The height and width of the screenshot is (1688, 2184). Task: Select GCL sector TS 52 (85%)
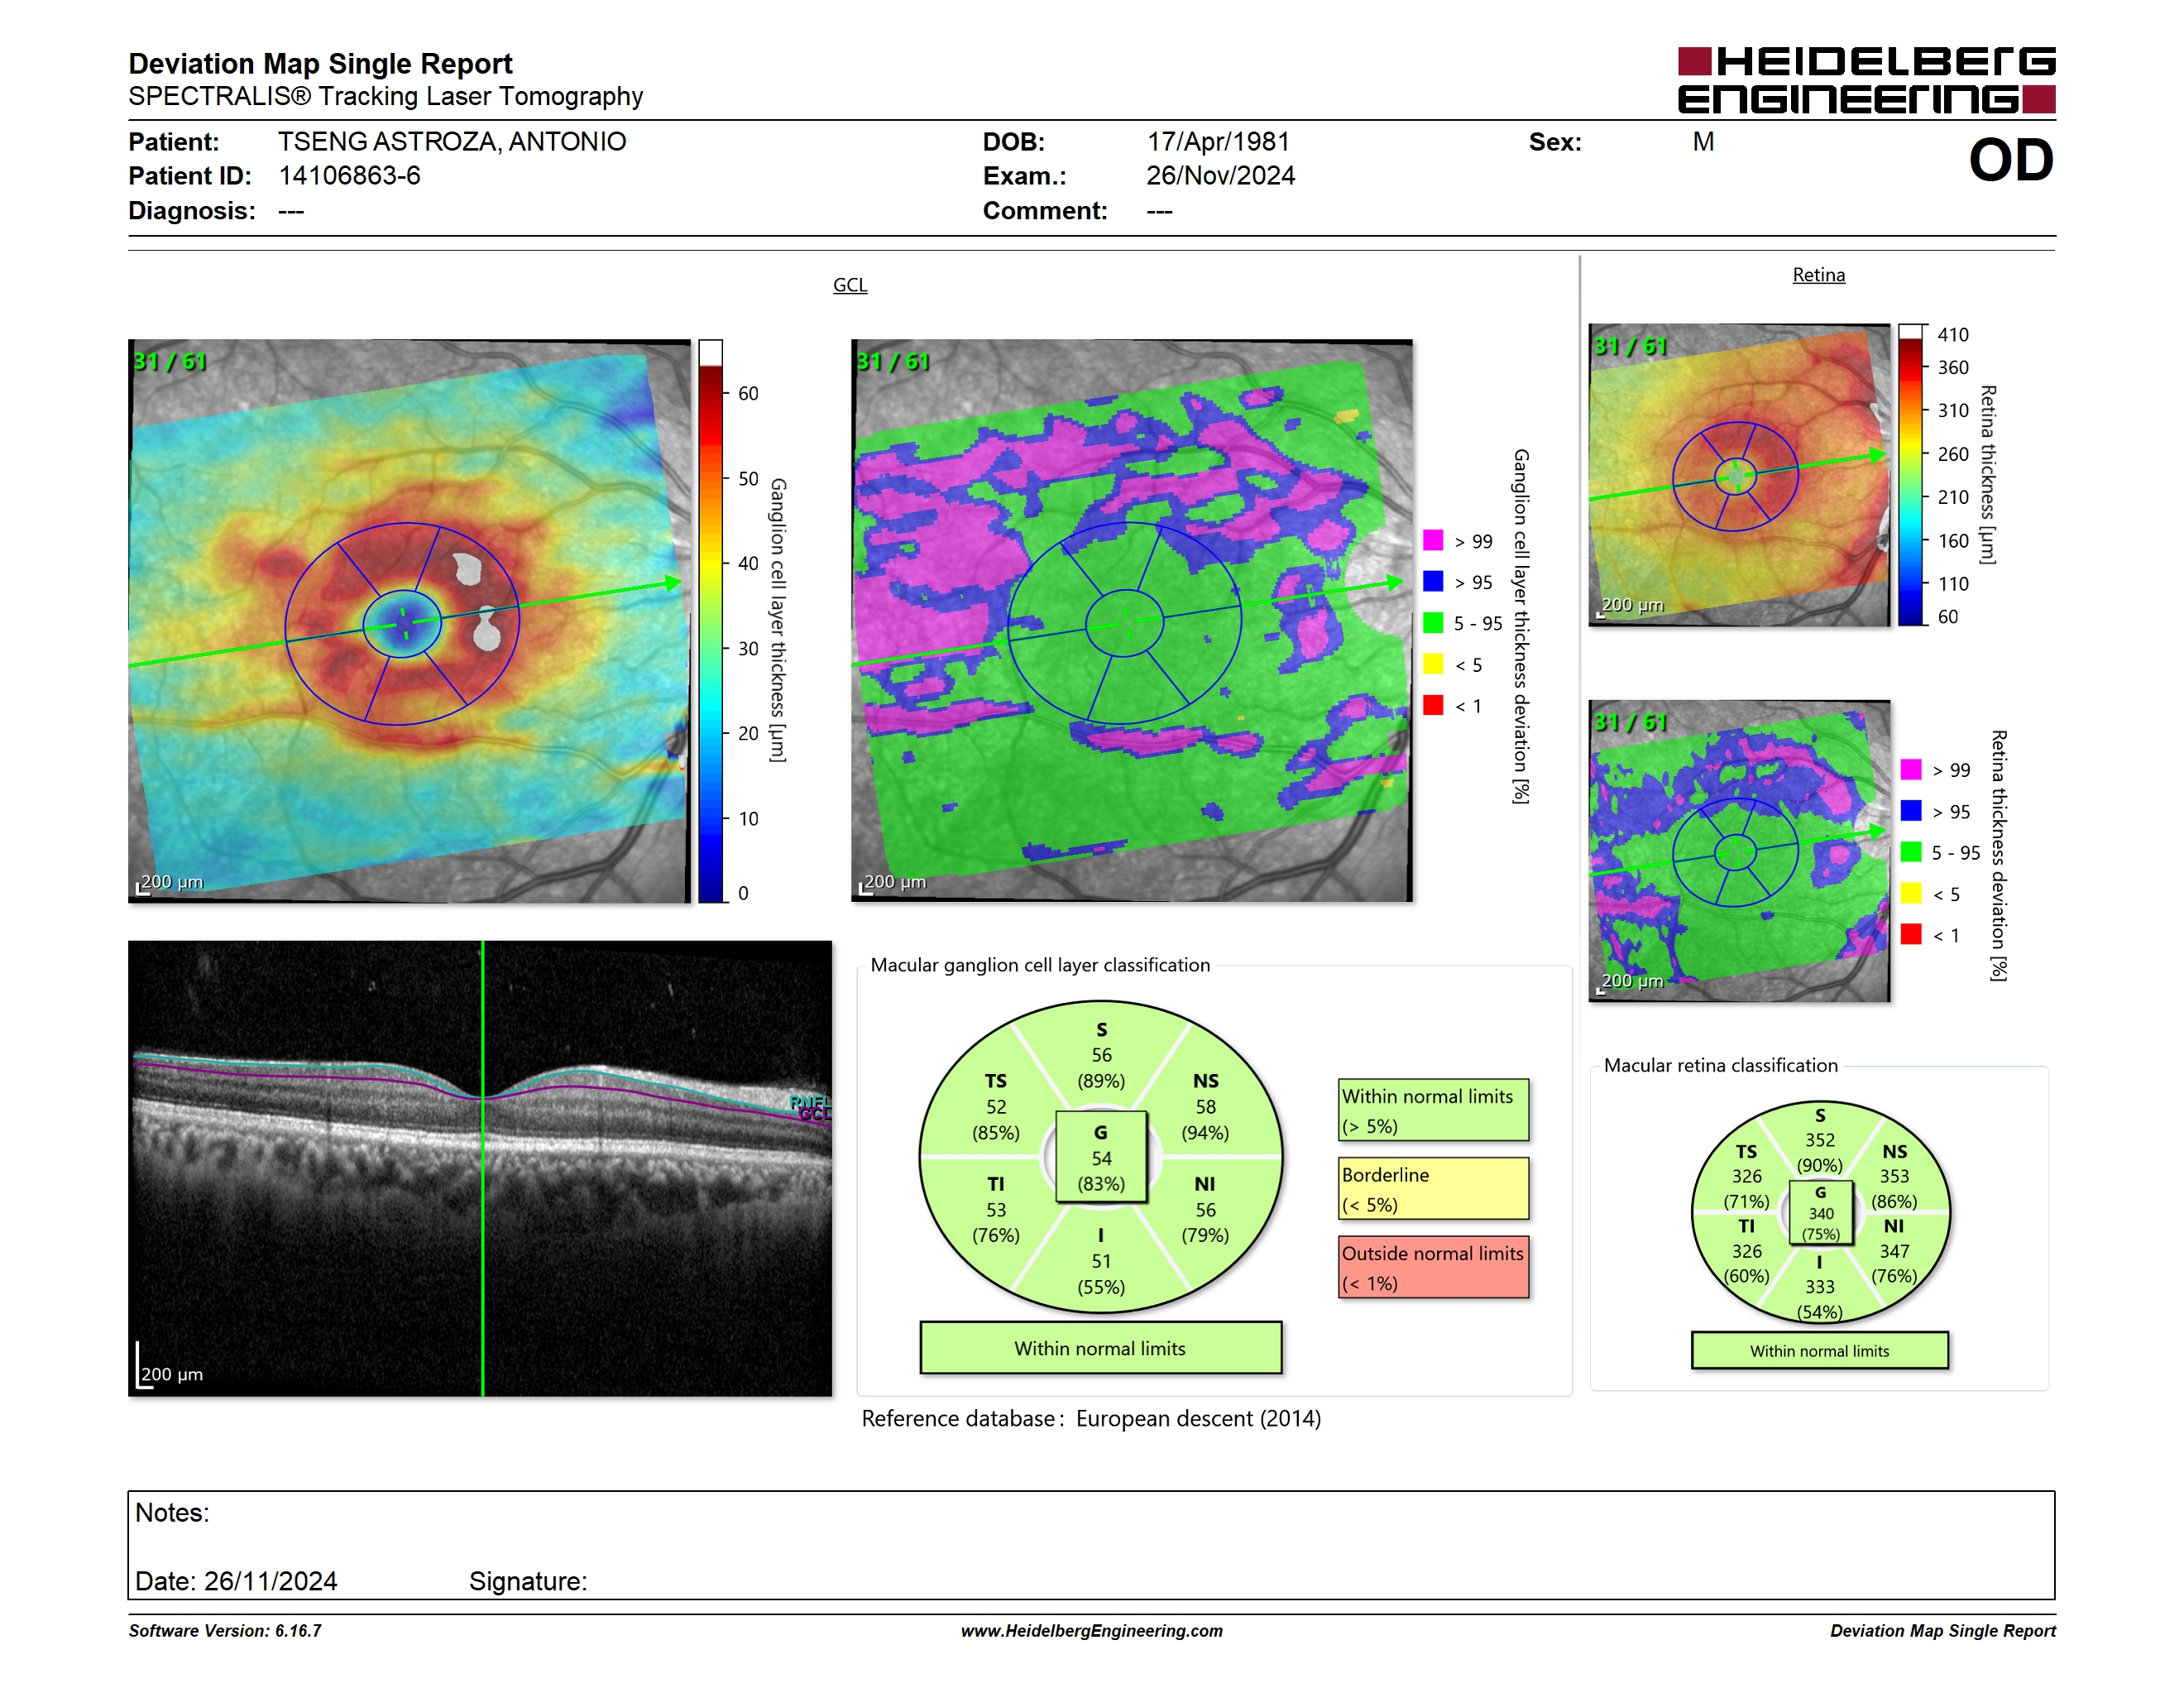(x=996, y=1107)
